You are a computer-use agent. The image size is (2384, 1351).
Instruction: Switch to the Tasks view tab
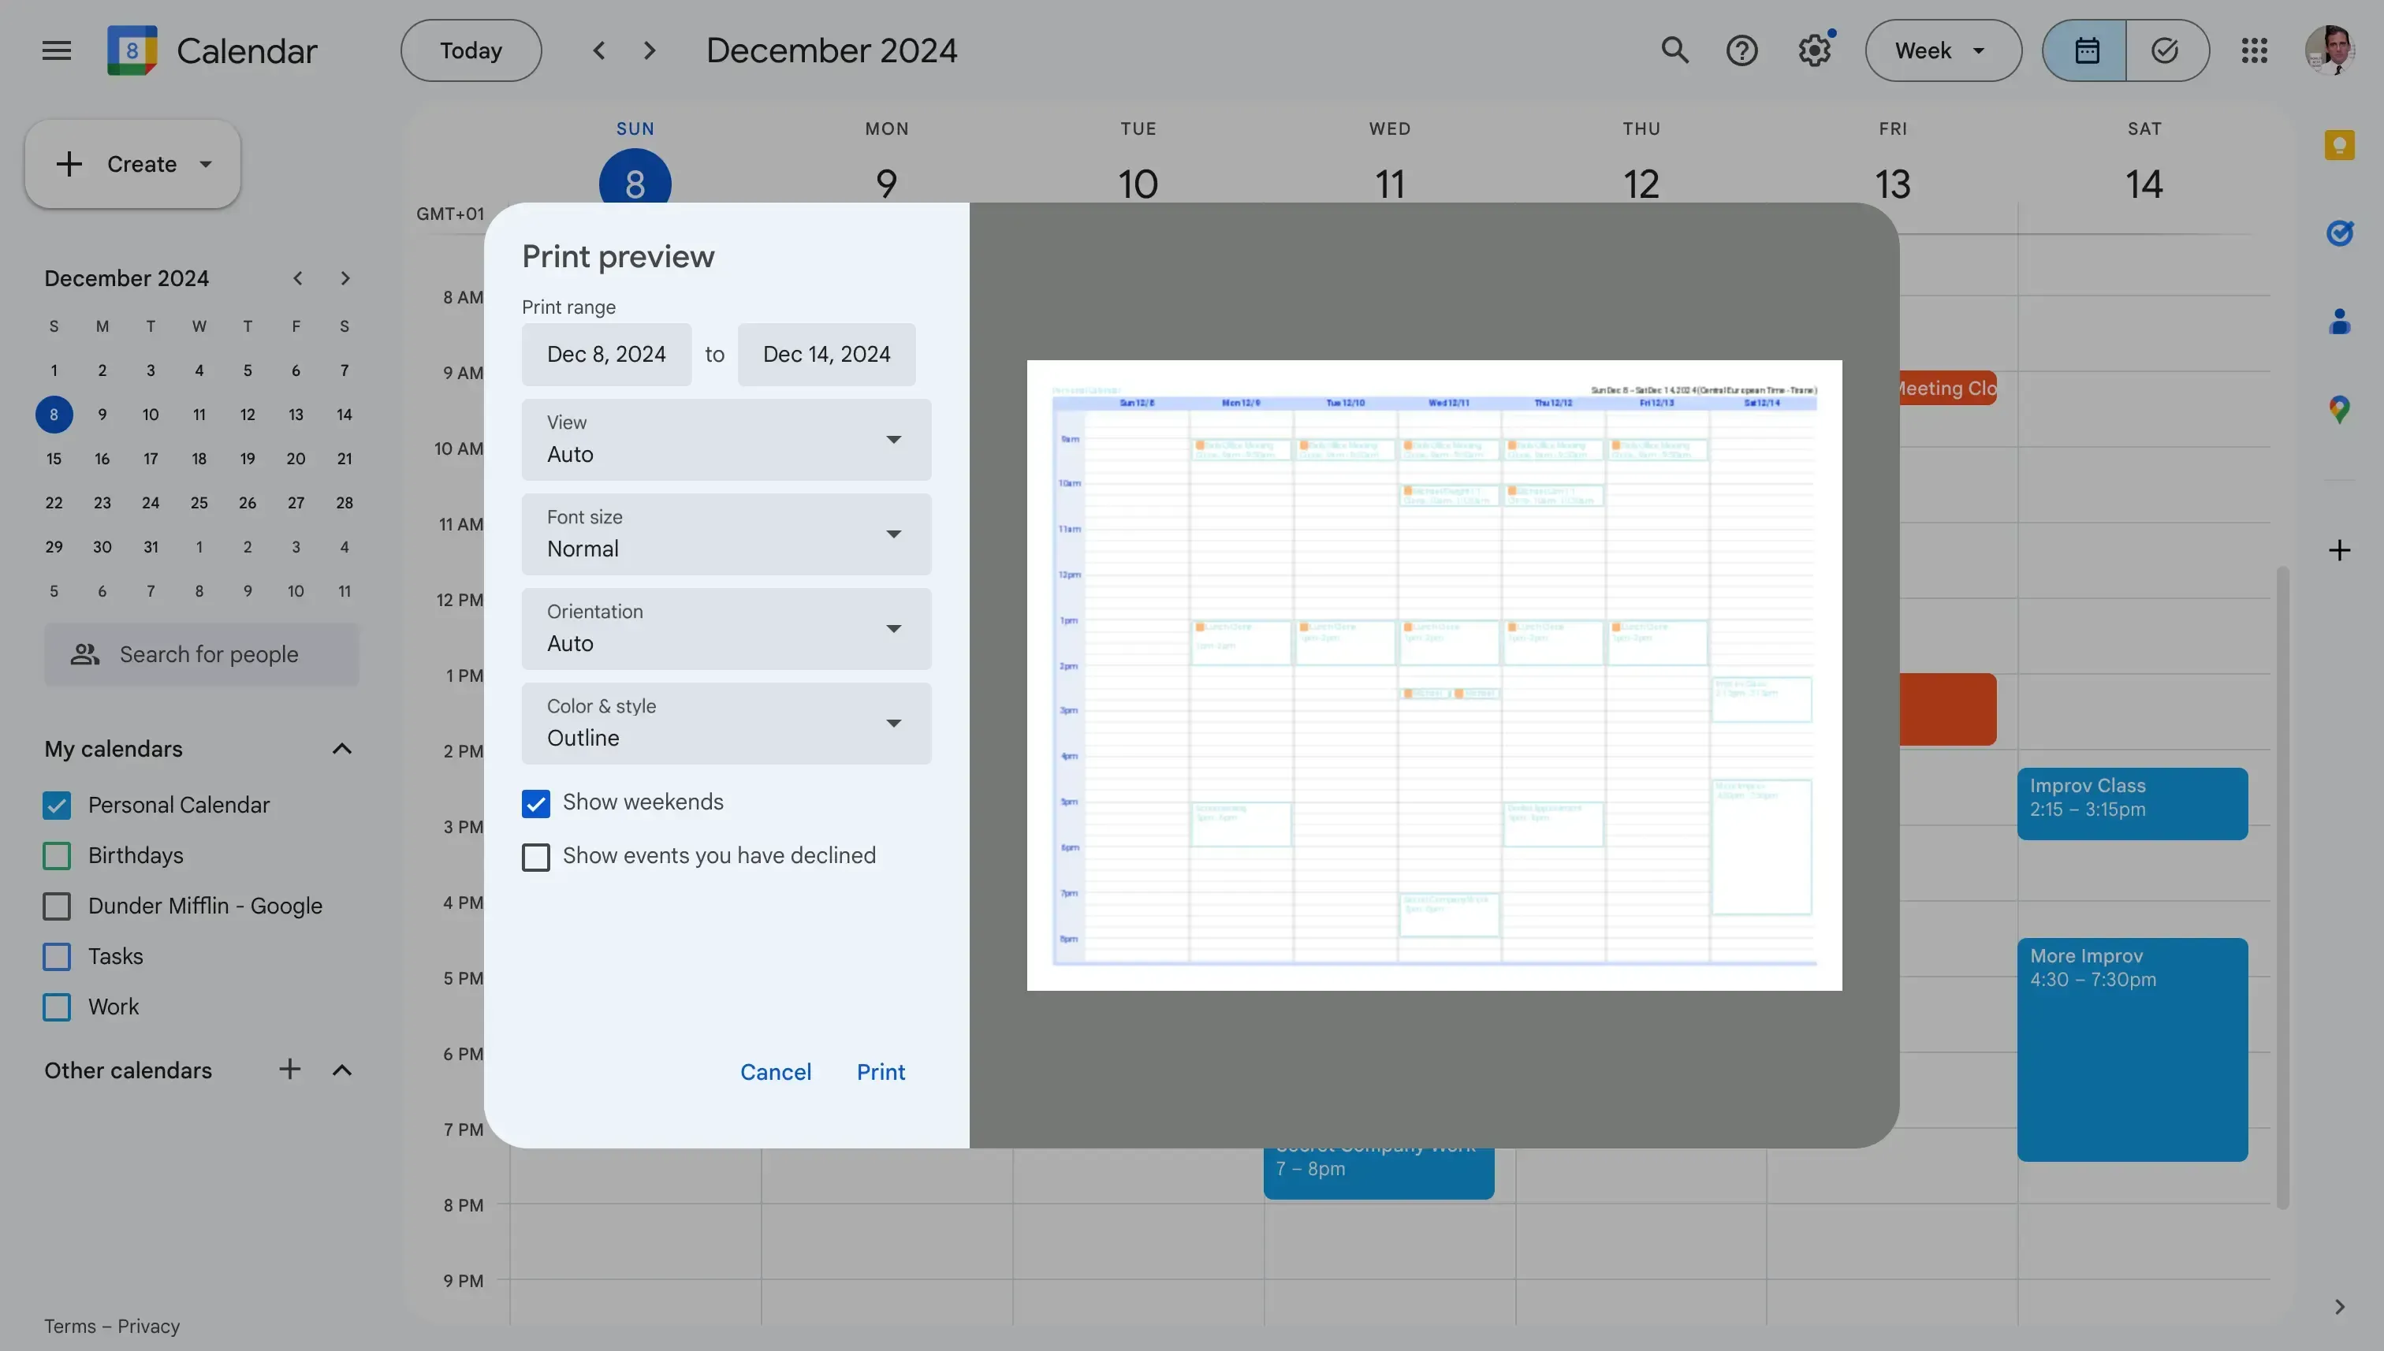point(2165,50)
